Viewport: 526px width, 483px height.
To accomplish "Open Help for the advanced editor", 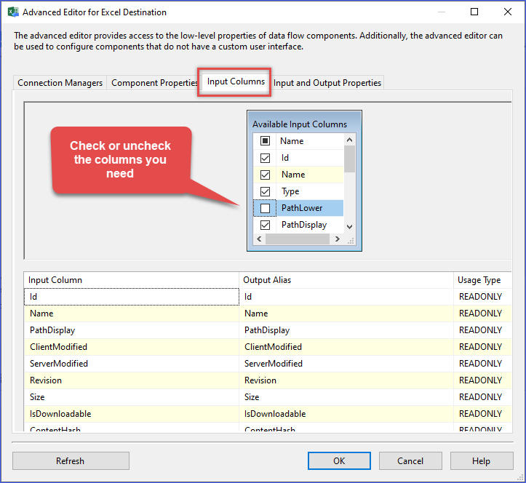I will [x=482, y=461].
